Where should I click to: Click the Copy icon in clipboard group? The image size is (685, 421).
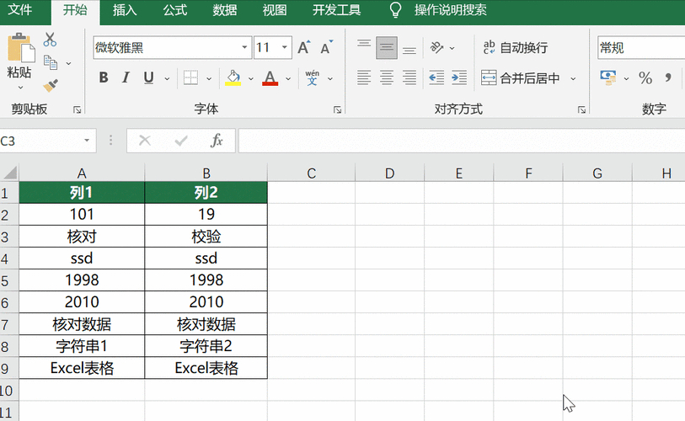tap(50, 62)
